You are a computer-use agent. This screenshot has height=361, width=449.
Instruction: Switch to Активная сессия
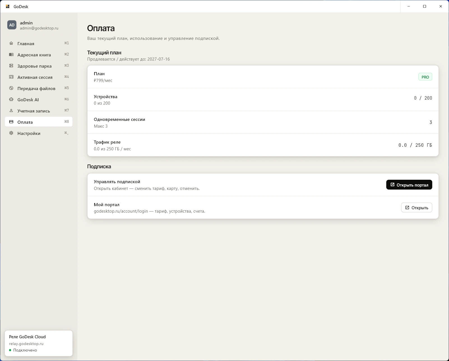[39, 77]
